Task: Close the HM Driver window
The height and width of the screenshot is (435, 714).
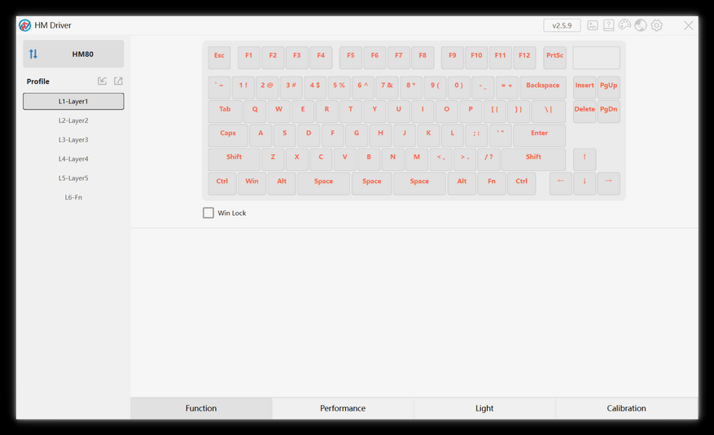Action: pyautogui.click(x=688, y=25)
